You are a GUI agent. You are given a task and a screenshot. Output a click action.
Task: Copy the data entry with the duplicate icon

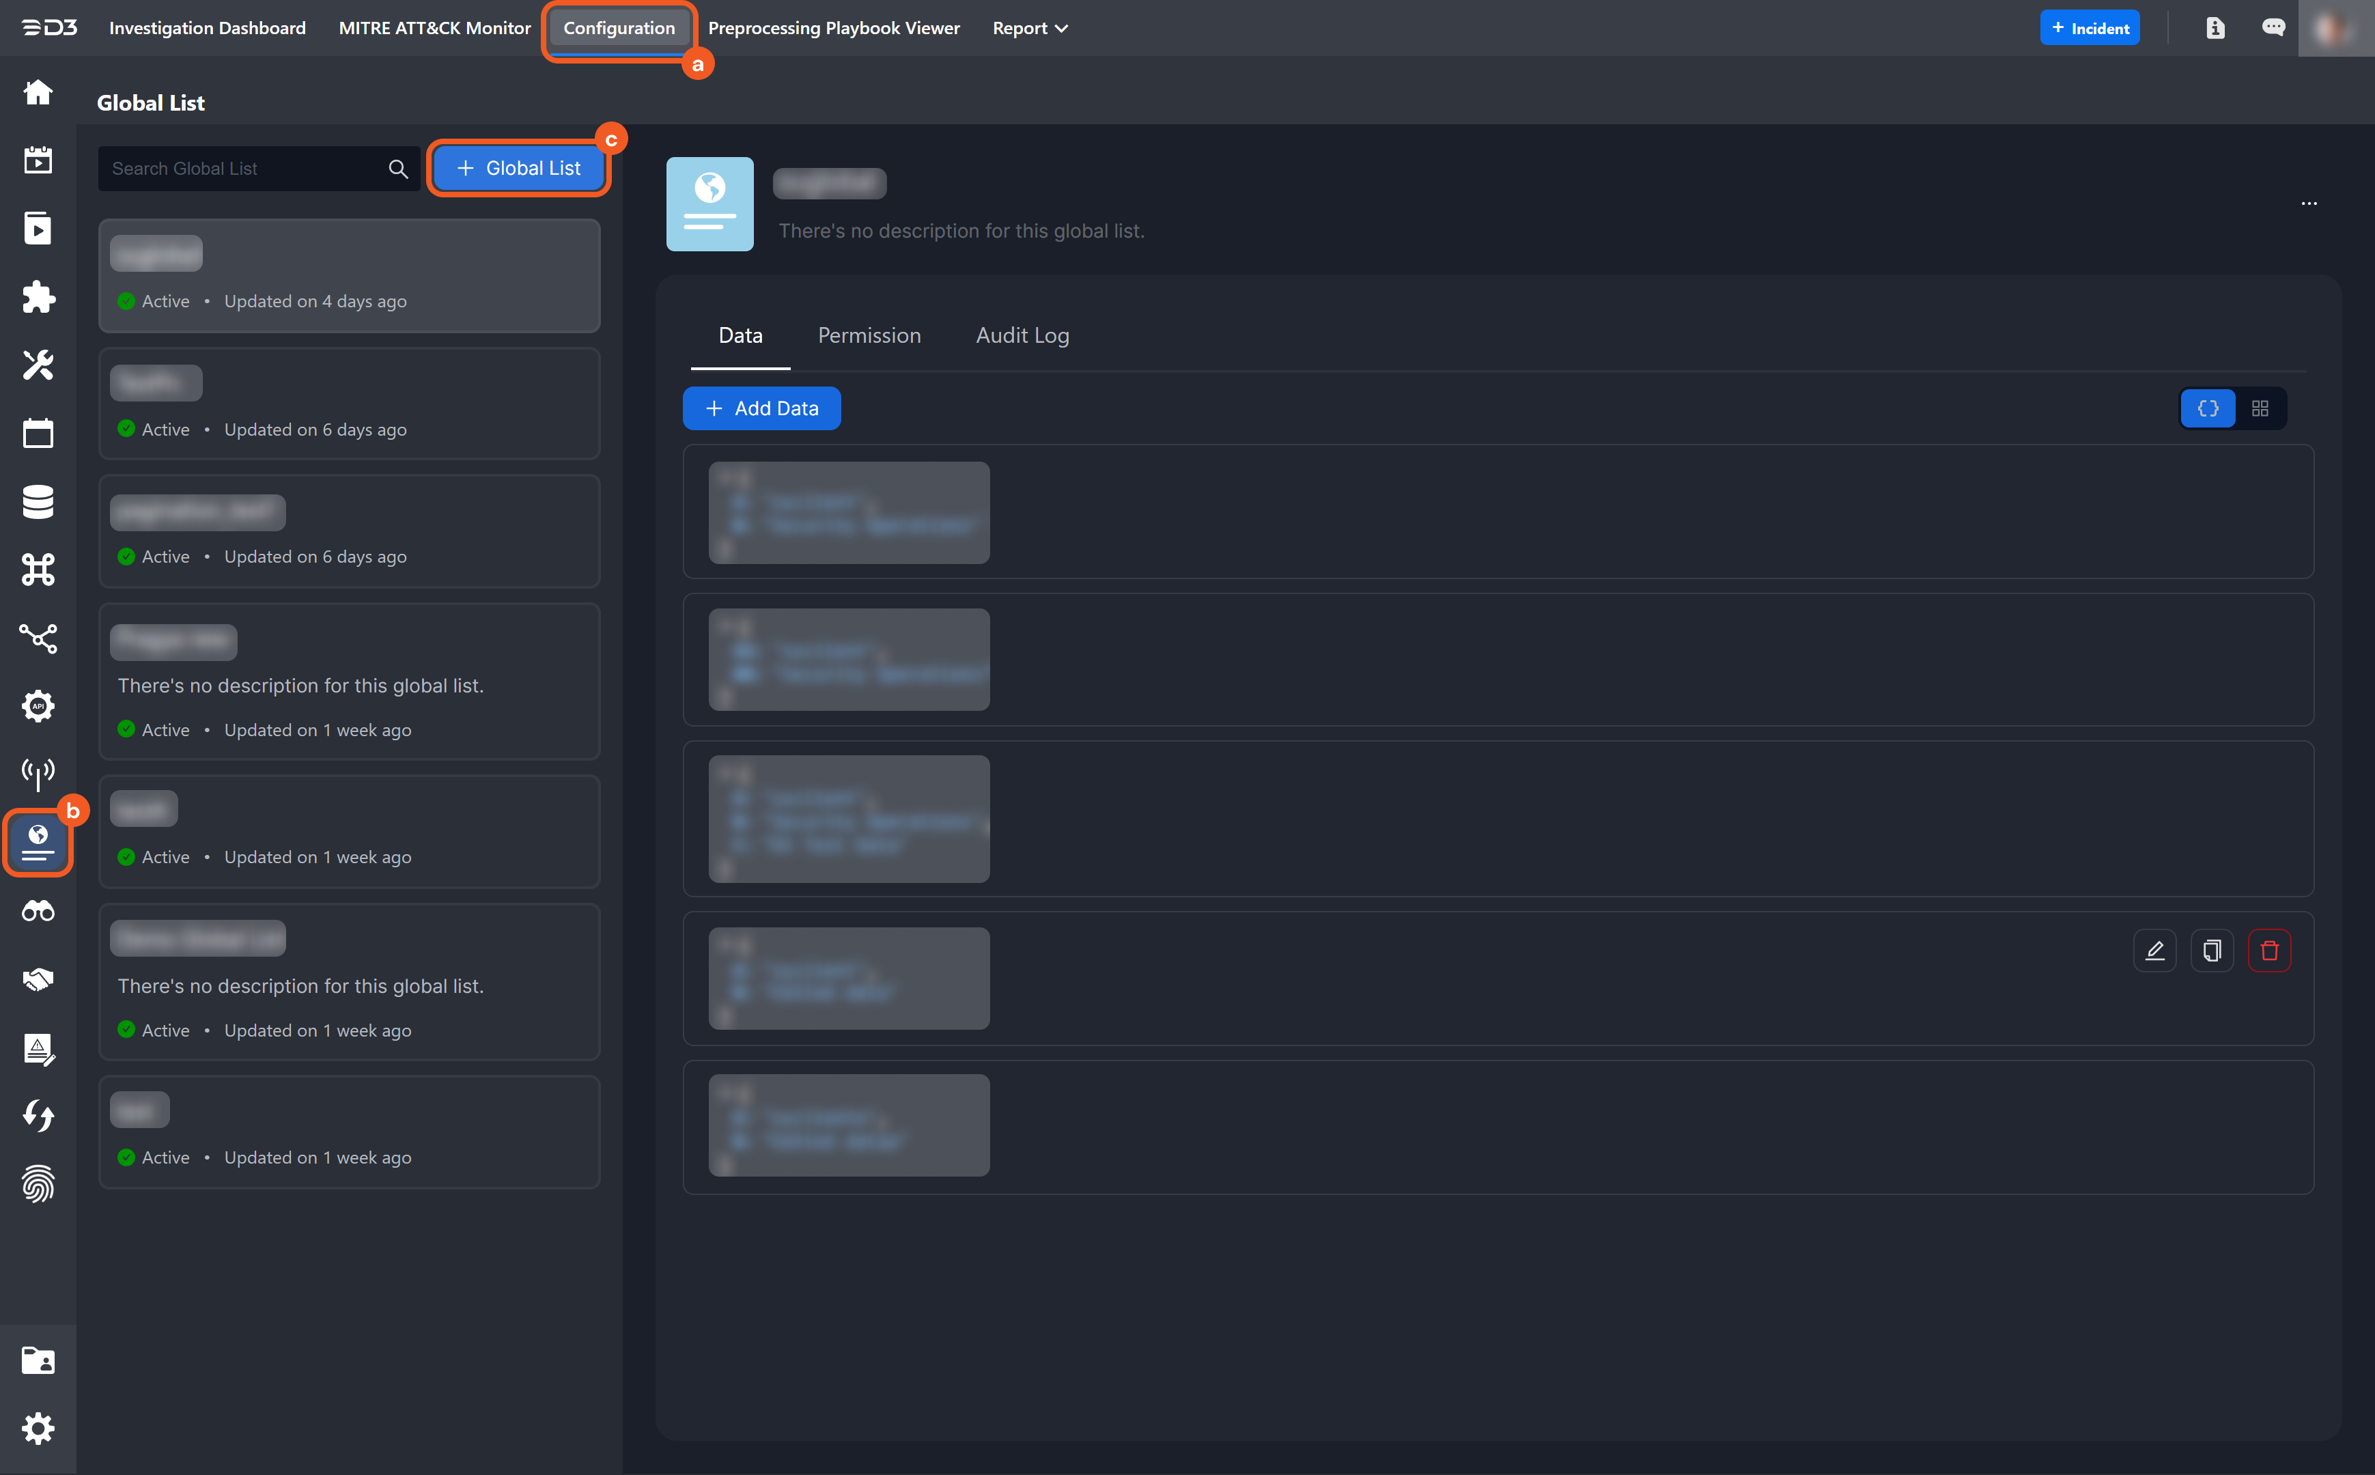point(2211,950)
